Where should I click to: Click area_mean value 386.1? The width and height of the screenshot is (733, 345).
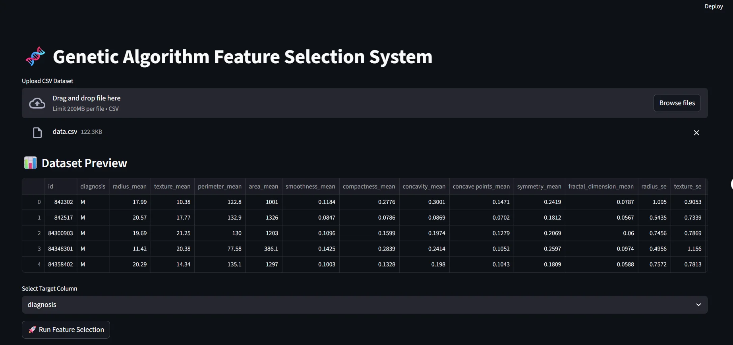tap(264, 249)
